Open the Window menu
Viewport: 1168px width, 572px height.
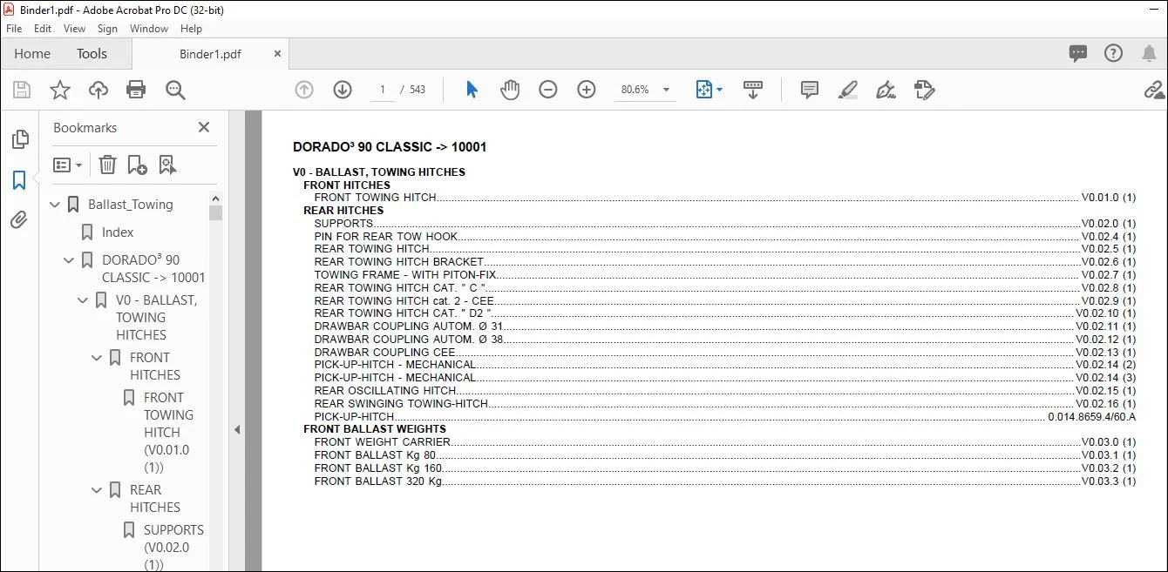point(149,29)
